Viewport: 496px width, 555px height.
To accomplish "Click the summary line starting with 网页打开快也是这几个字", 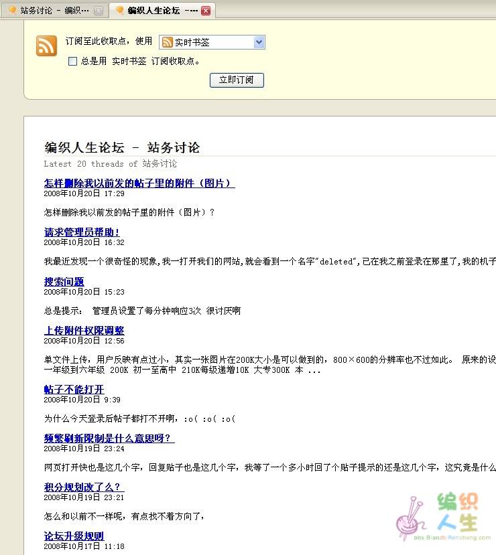I will point(270,467).
